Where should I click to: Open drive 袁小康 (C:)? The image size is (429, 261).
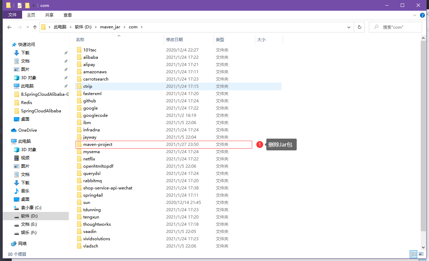coord(31,207)
